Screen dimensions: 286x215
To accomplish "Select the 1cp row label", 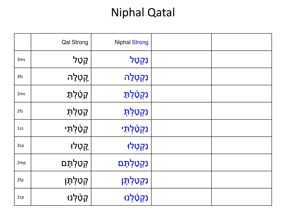I will point(20,197).
